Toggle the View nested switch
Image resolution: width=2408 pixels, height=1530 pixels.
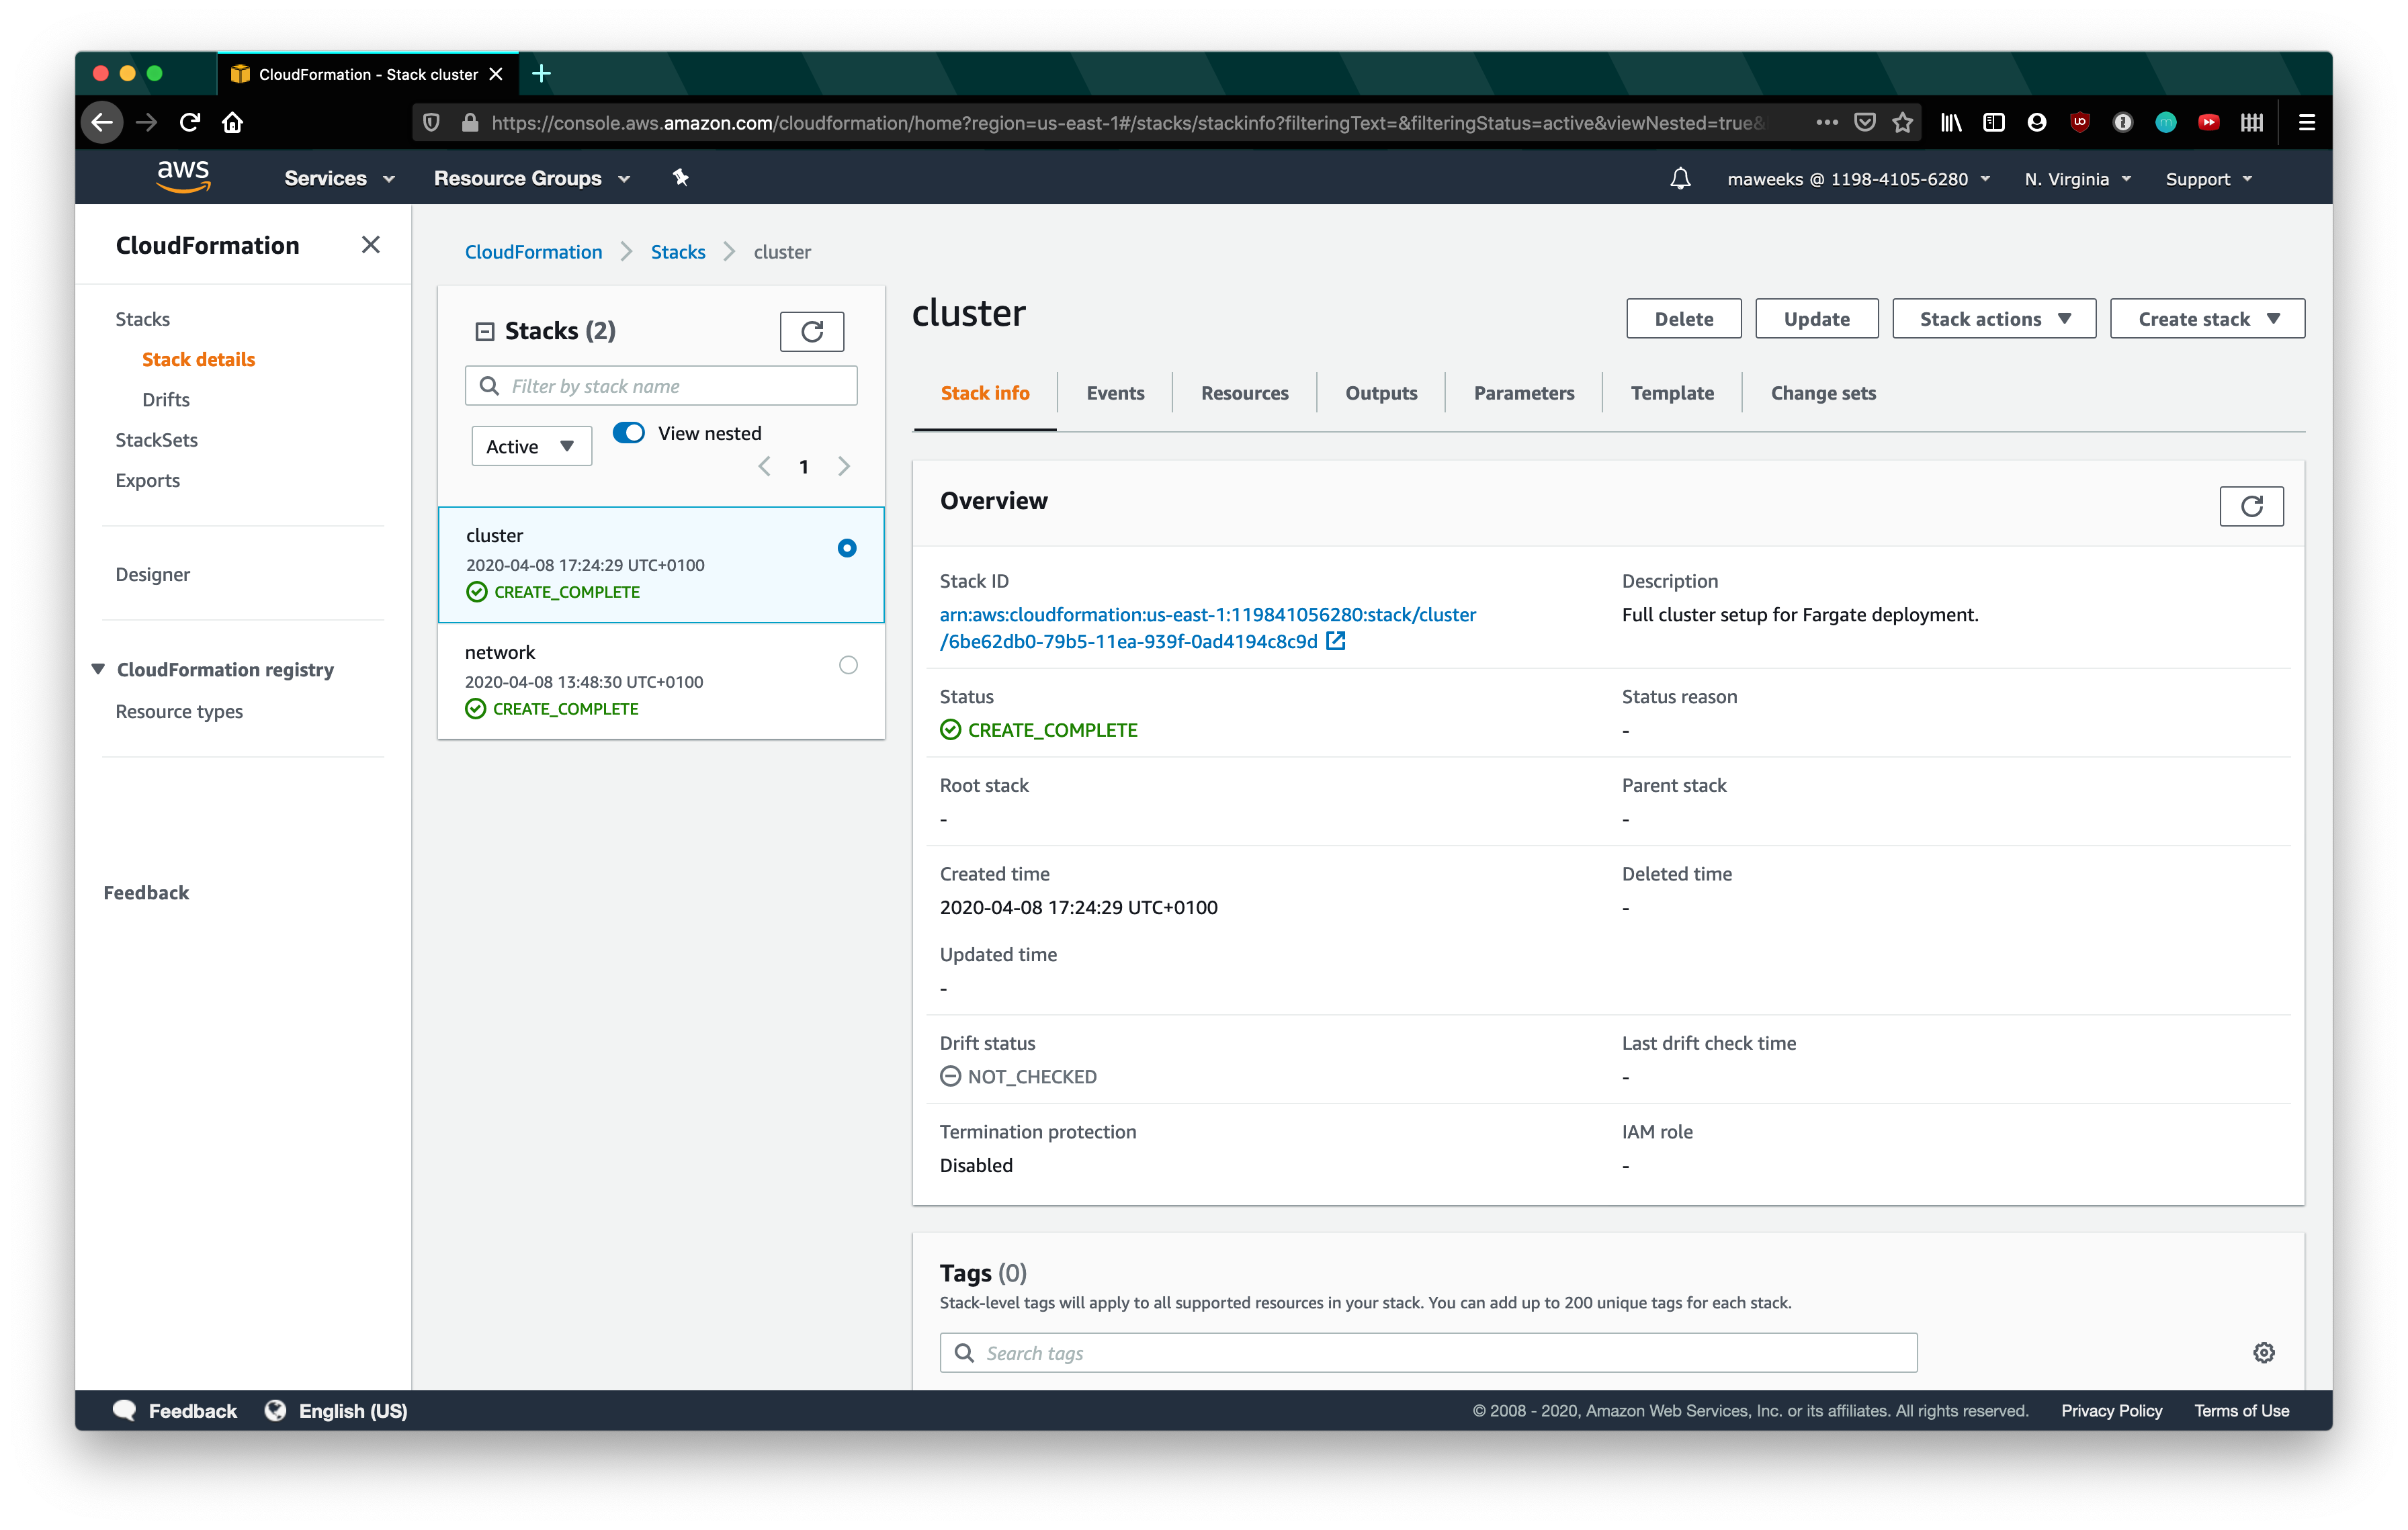628,433
